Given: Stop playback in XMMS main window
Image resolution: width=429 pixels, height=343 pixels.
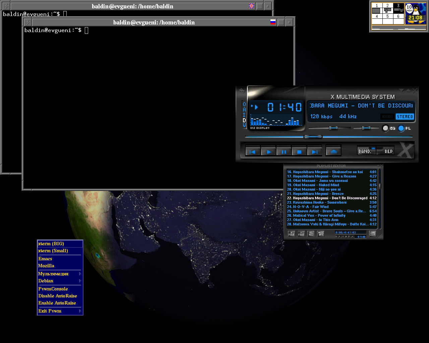Looking at the screenshot, I should pos(299,151).
